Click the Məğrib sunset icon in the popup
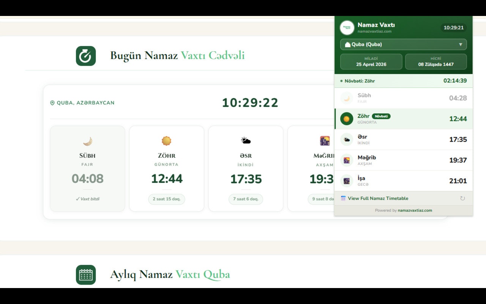 (x=346, y=160)
